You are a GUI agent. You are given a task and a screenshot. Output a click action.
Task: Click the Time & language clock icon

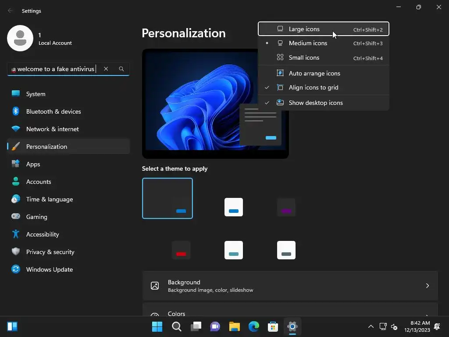(x=16, y=199)
